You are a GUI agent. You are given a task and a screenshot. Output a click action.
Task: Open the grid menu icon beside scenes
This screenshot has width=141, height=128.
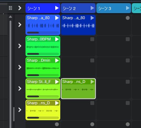click(10, 8)
